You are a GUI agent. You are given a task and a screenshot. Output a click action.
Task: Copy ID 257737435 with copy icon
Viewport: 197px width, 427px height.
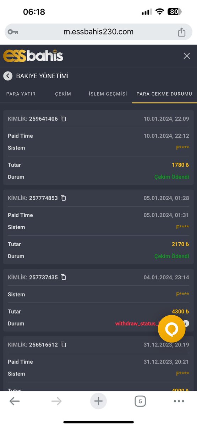(x=63, y=278)
